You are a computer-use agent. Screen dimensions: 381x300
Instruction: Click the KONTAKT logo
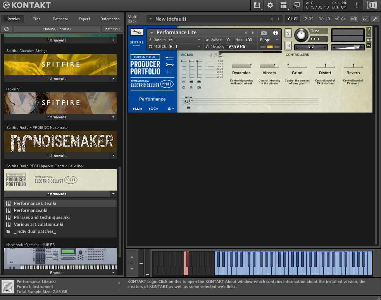point(27,5)
